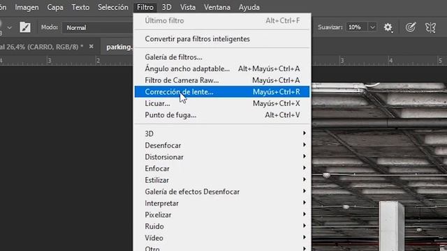This screenshot has width=447, height=251.
Task: Open the brush settings panel icon
Action: [25, 28]
